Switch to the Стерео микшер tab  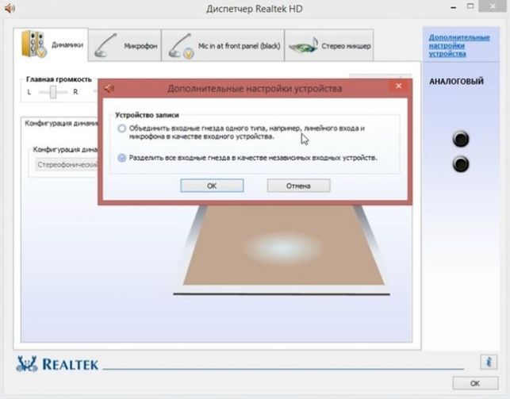329,46
